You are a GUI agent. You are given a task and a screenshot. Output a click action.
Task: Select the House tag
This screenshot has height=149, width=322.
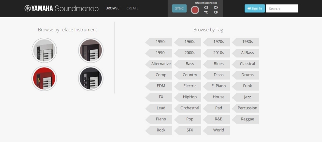point(216,97)
